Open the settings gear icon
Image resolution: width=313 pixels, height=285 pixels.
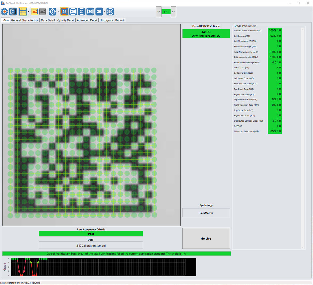4,11
